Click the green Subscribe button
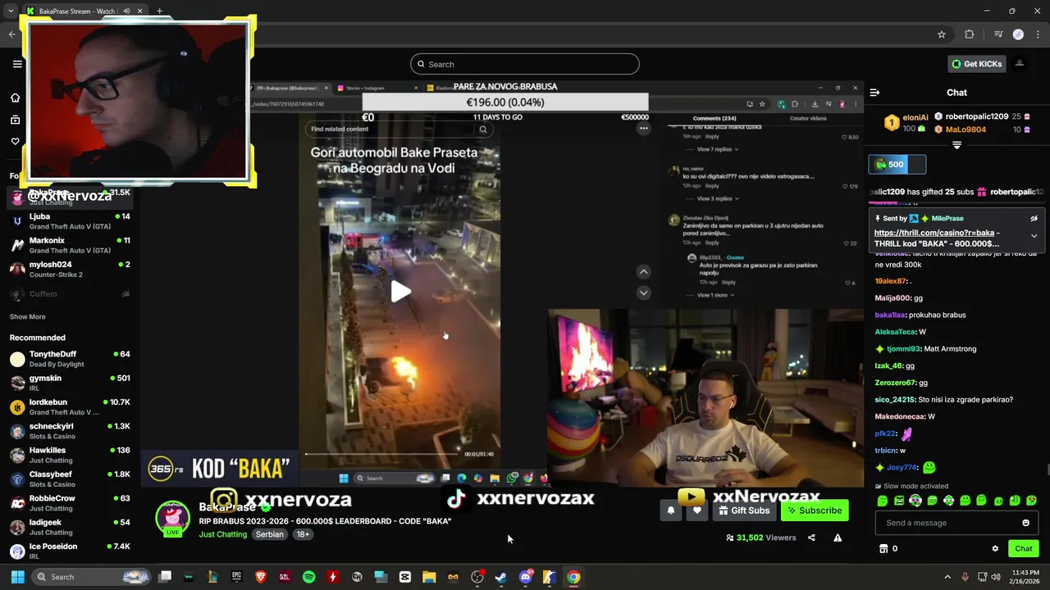The height and width of the screenshot is (590, 1050). 815,511
